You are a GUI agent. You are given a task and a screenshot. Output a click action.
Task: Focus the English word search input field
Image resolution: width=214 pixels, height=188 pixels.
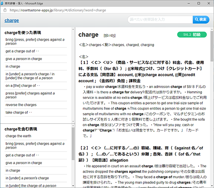tap(160, 20)
